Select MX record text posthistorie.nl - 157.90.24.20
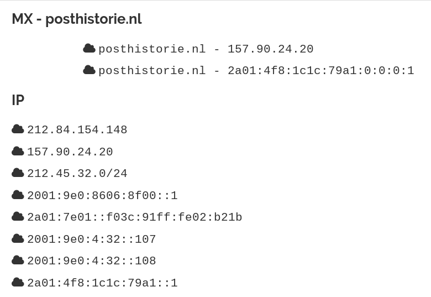The image size is (431, 297). pyautogui.click(x=206, y=49)
